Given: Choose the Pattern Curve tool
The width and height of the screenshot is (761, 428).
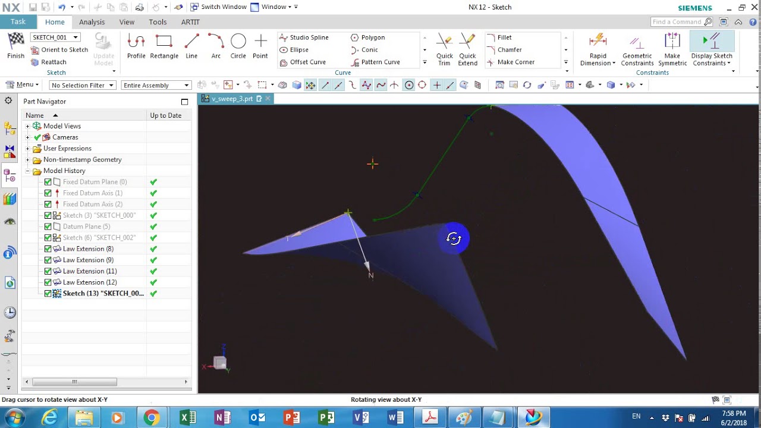Looking at the screenshot, I should [x=375, y=62].
